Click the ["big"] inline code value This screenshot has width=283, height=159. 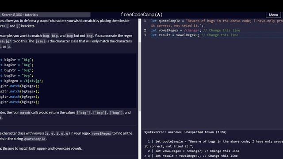click(83, 113)
